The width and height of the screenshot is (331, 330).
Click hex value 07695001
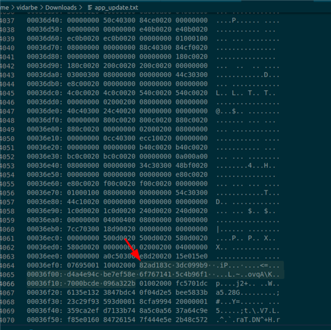(83, 265)
